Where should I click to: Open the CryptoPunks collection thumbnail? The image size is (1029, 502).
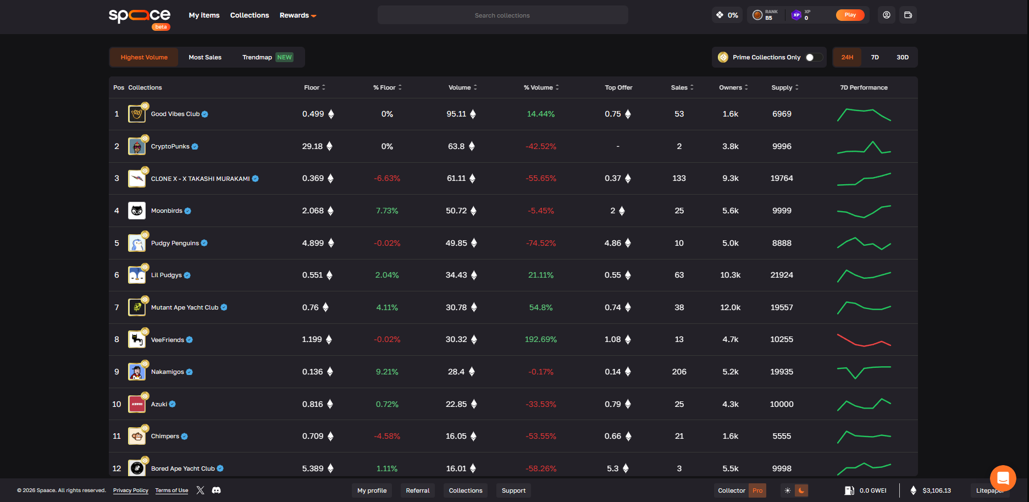click(x=137, y=147)
